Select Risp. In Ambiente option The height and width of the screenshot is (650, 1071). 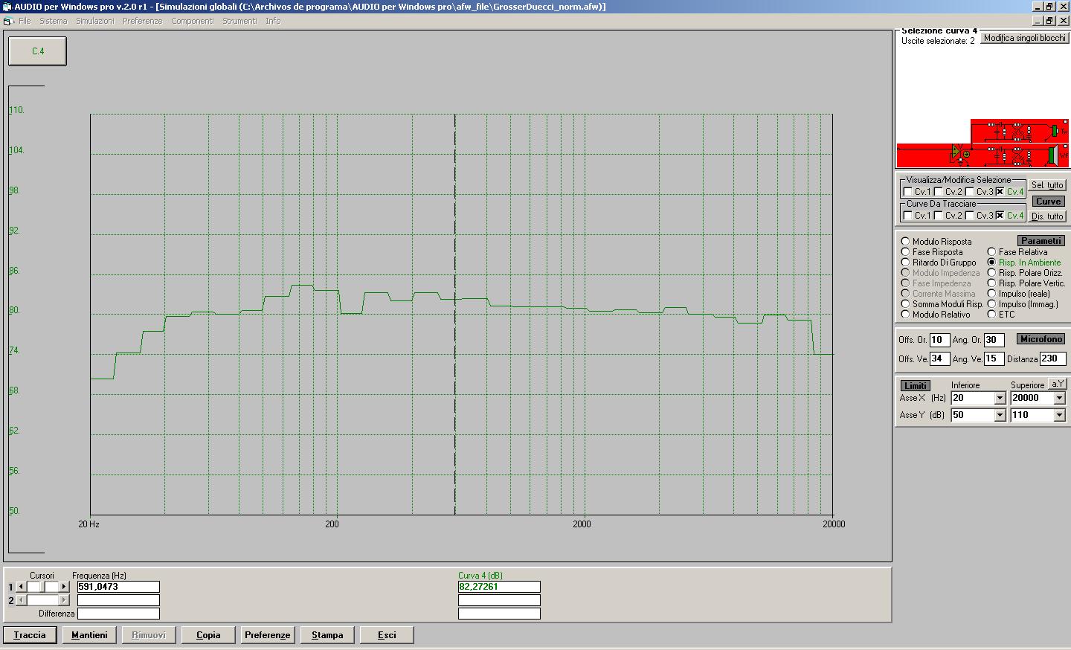tap(991, 263)
